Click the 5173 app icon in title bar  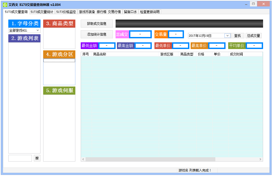point(5,5)
